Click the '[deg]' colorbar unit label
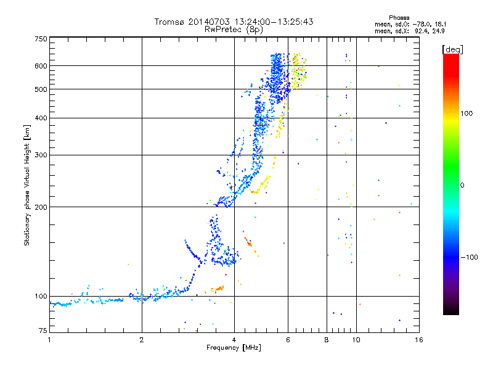The height and width of the screenshot is (370, 493). [452, 49]
